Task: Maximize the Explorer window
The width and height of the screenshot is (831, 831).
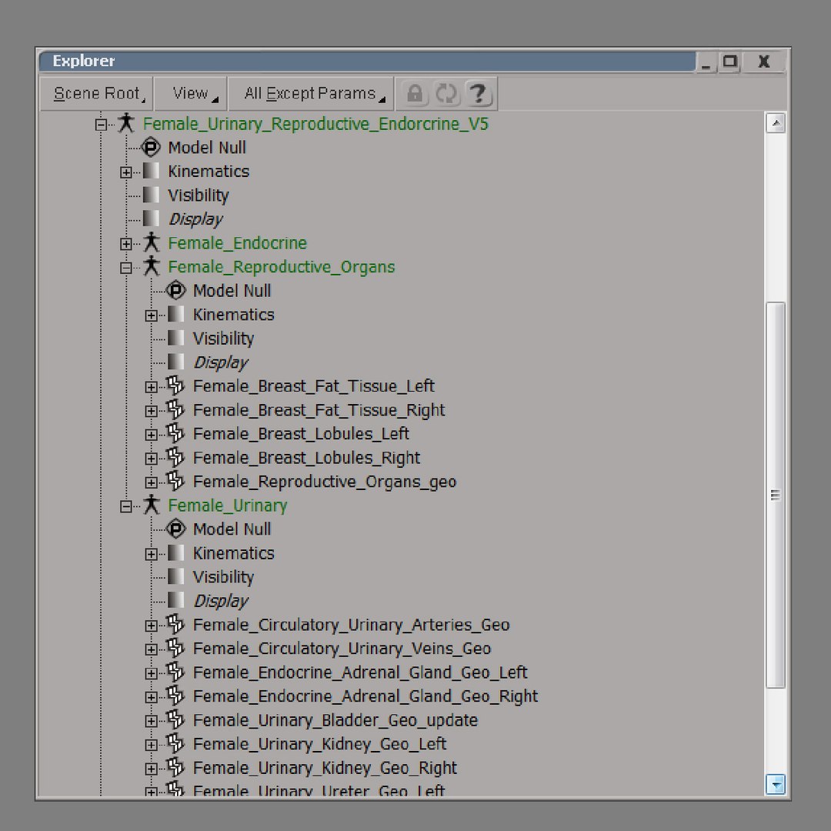Action: click(x=729, y=62)
